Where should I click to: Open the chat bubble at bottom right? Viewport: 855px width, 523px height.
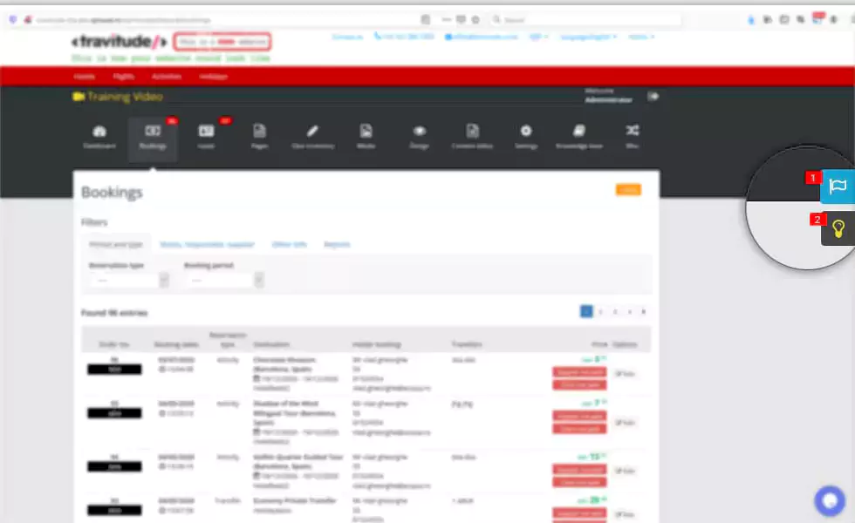point(828,500)
